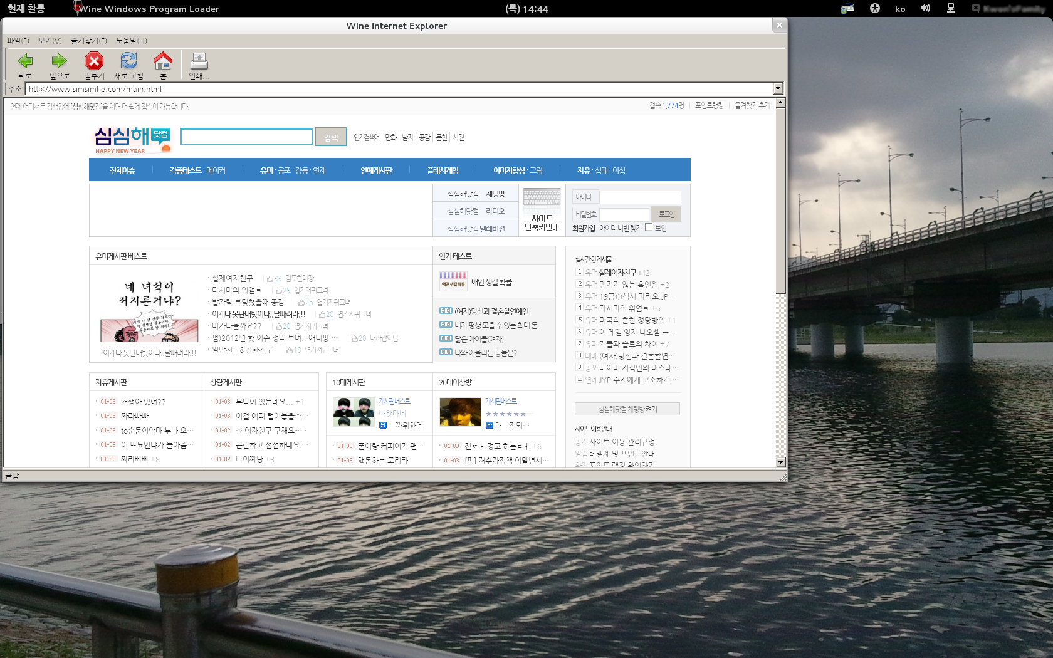
Task: Open the 심심해닷컴 채팅방 link
Action: [476, 194]
